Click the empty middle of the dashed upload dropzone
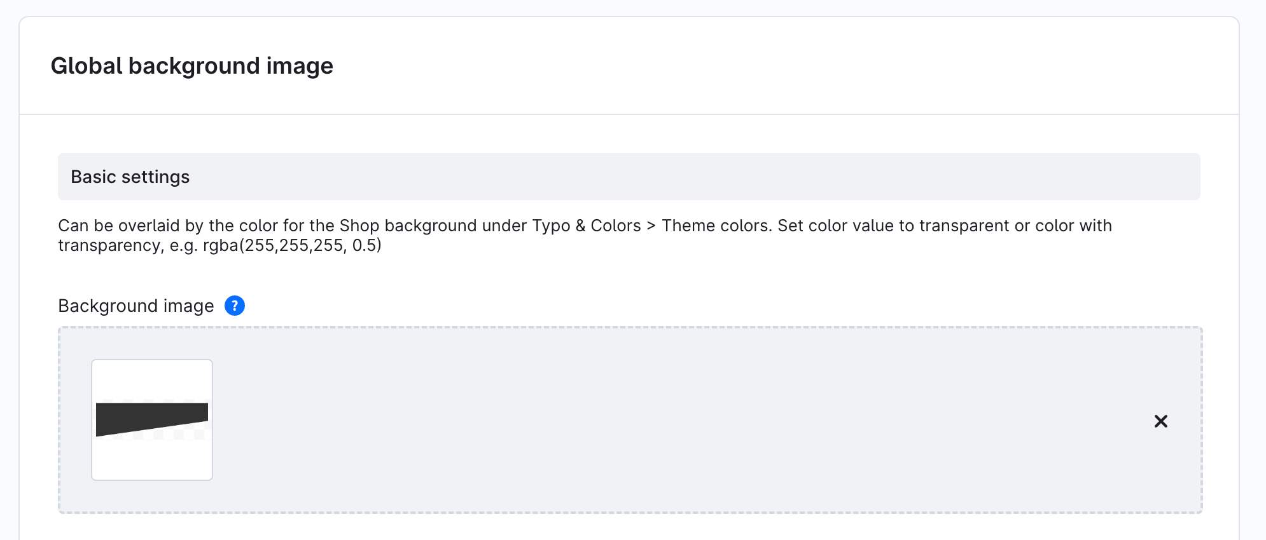This screenshot has height=540, width=1266. [x=636, y=420]
